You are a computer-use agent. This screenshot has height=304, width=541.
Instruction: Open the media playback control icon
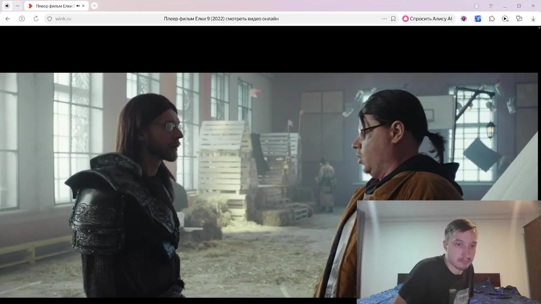505,19
